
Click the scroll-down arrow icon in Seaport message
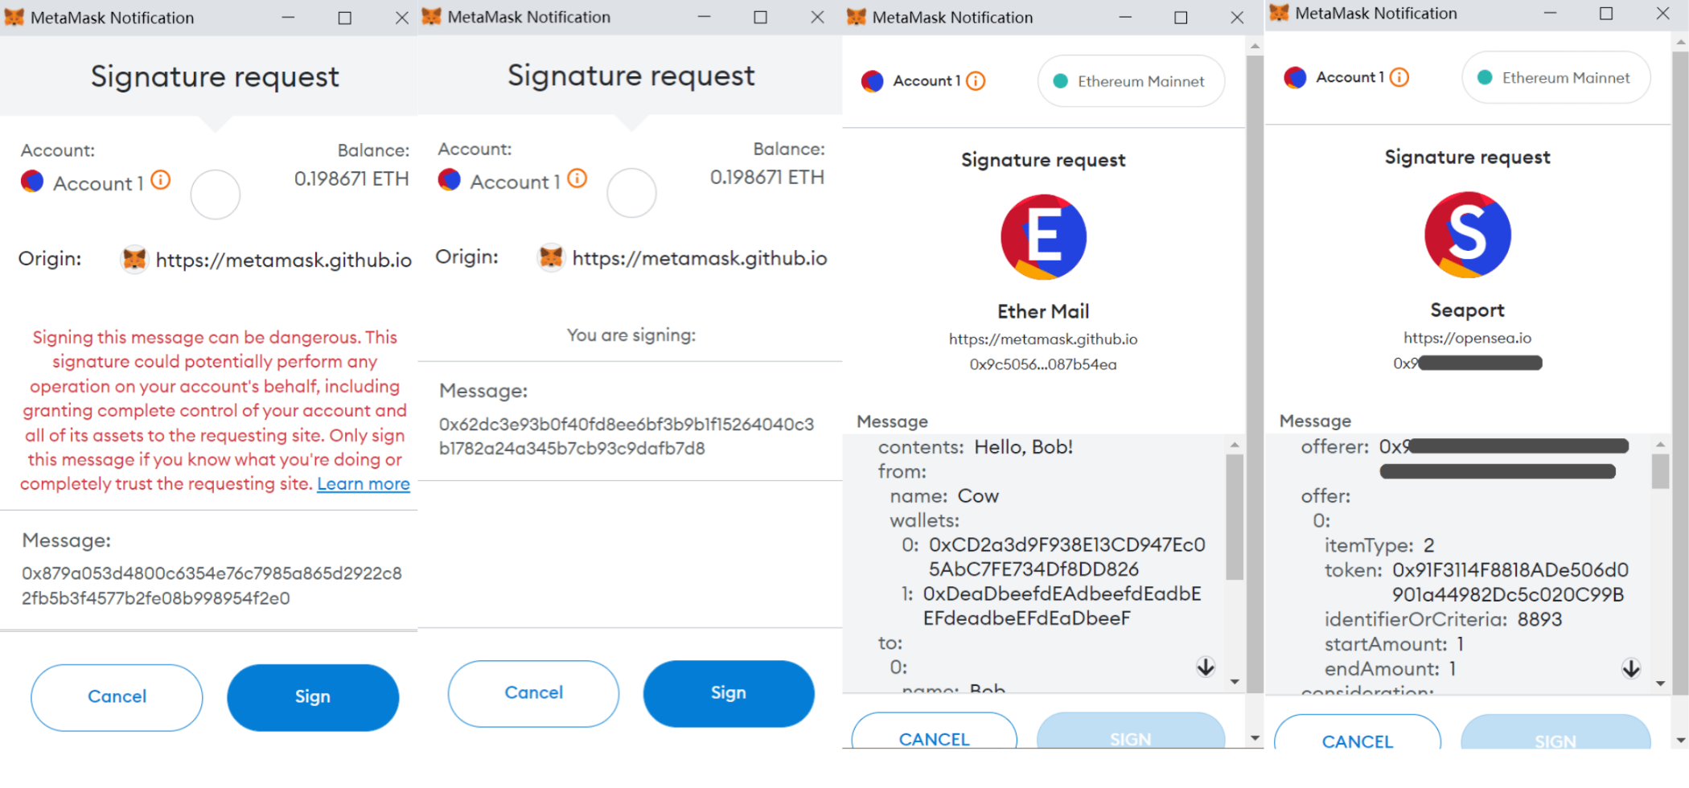point(1631,668)
